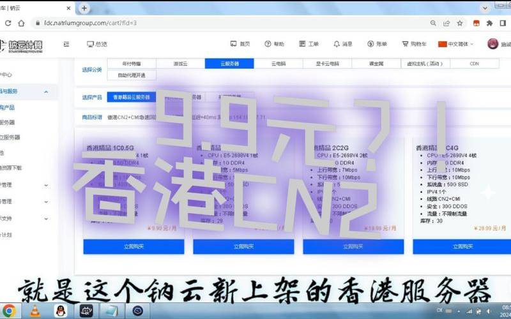Select the 游戏云 category tab

[181, 64]
